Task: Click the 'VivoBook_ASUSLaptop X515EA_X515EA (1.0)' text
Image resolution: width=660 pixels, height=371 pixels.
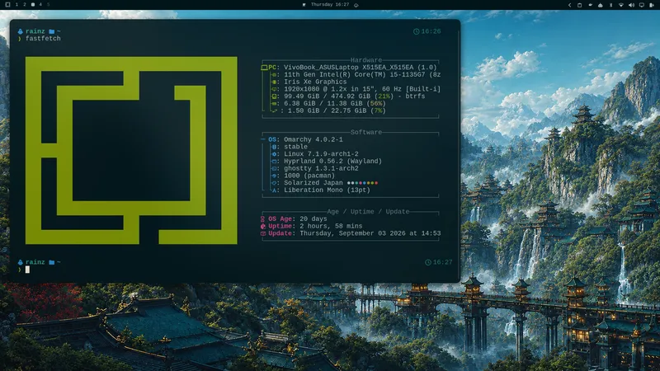Action: (x=361, y=68)
